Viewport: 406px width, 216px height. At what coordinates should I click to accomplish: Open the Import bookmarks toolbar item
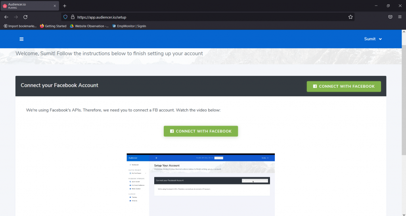20,26
